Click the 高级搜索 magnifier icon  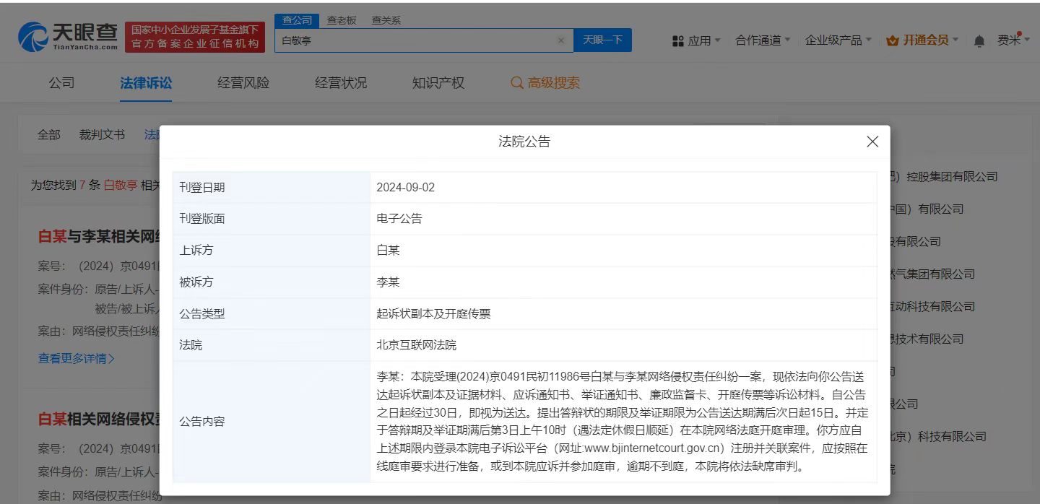516,82
